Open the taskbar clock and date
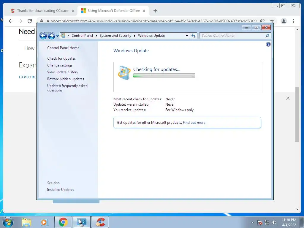The height and width of the screenshot is (228, 304). pos(289,222)
